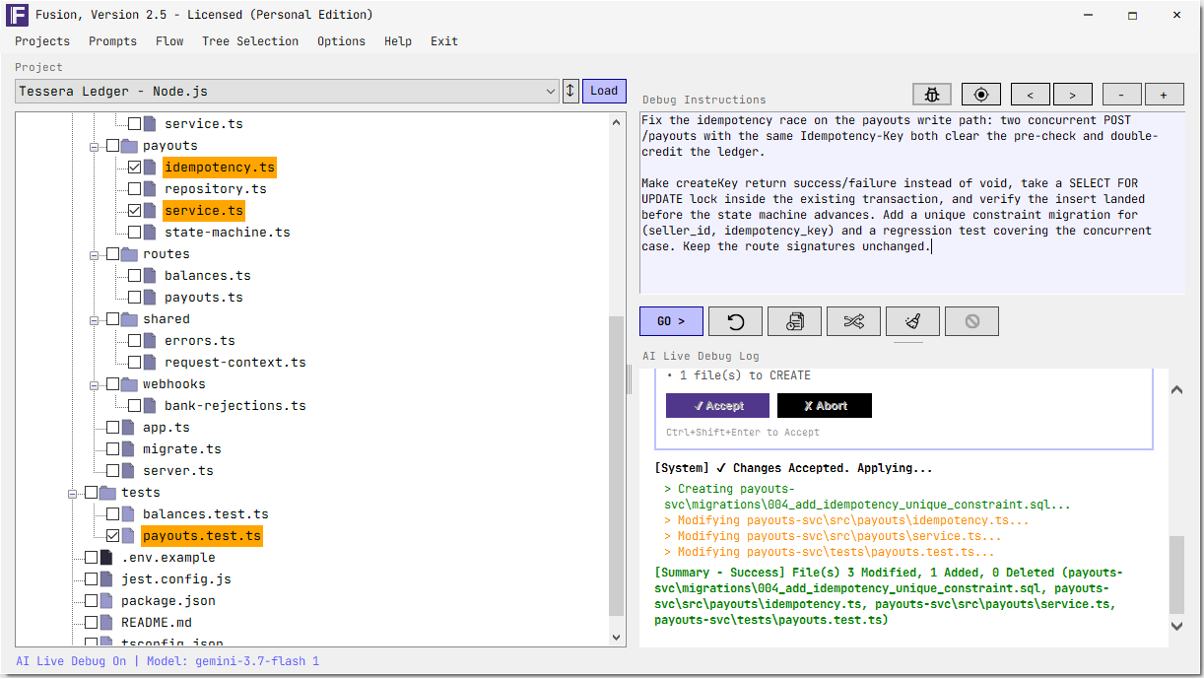The height and width of the screenshot is (678, 1204).
Task: Click the payouts folder icon
Action: [129, 146]
